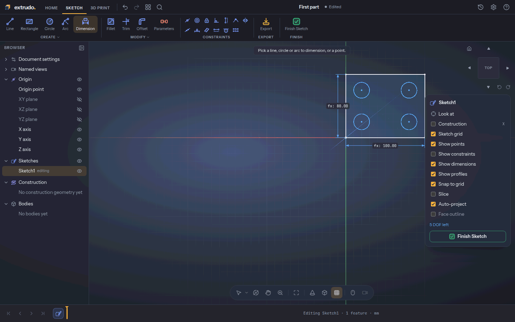The height and width of the screenshot is (322, 515).
Task: Apply the concentric constraint
Action: [x=197, y=20]
